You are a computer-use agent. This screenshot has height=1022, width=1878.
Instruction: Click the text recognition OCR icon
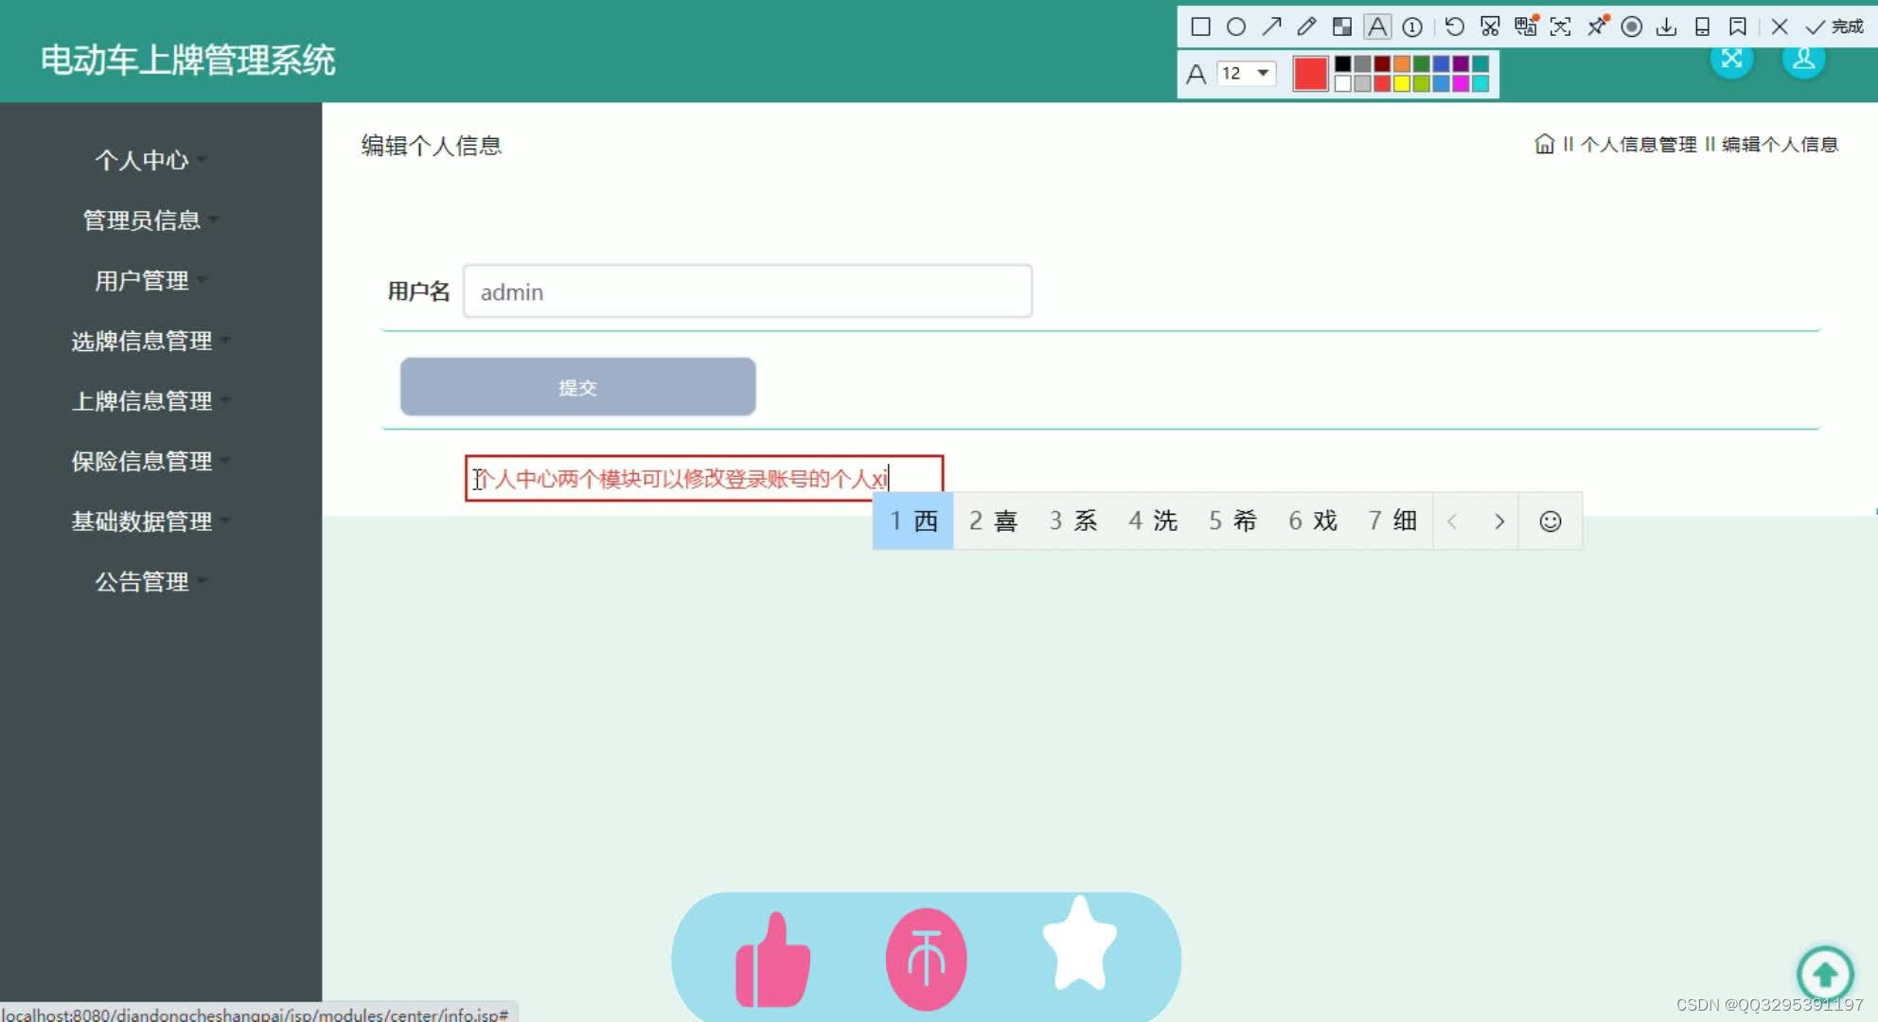click(x=1561, y=26)
